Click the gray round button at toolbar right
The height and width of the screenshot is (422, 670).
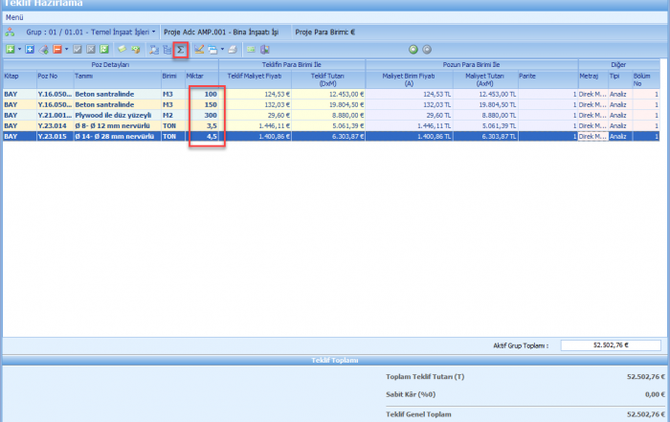coord(426,49)
